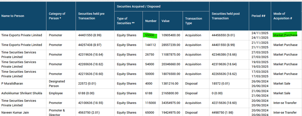Select the number cell 54000
Viewport: 302px width, 116px height.
[x=149, y=64]
